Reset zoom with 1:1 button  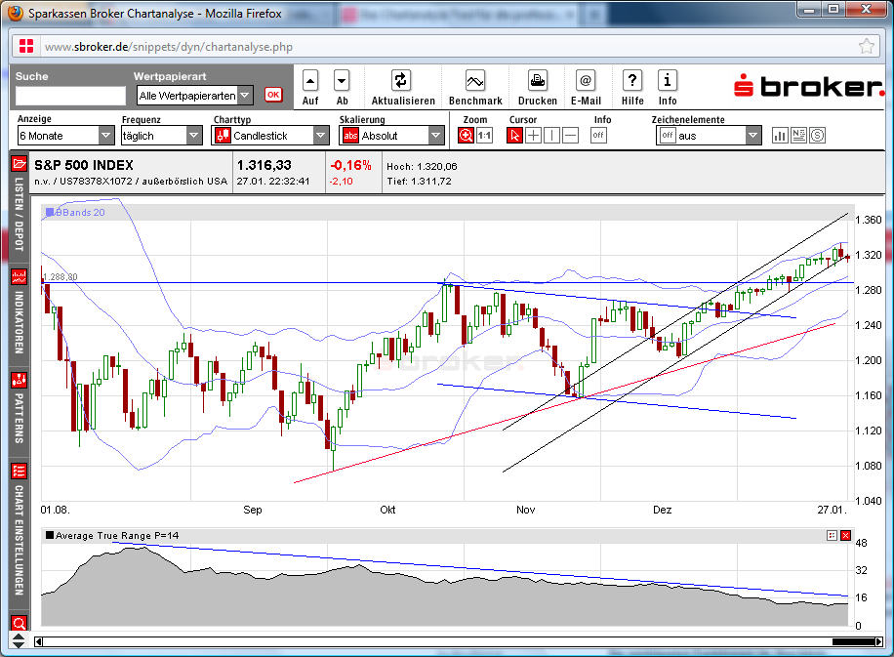[484, 135]
